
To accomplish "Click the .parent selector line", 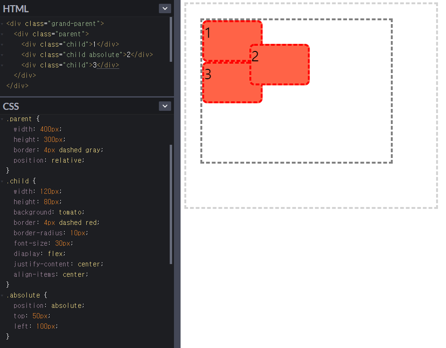I will pos(23,119).
